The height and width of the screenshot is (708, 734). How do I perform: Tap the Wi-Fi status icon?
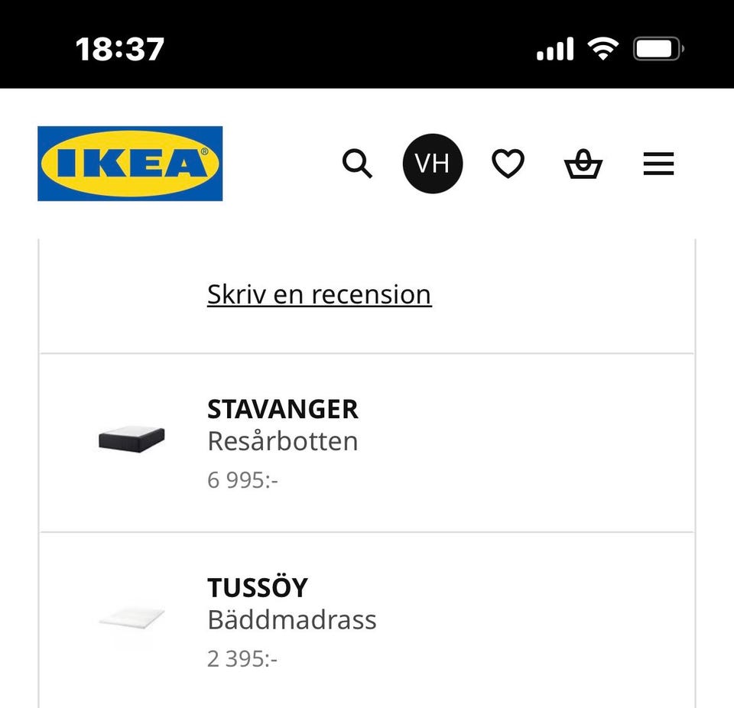point(603,49)
